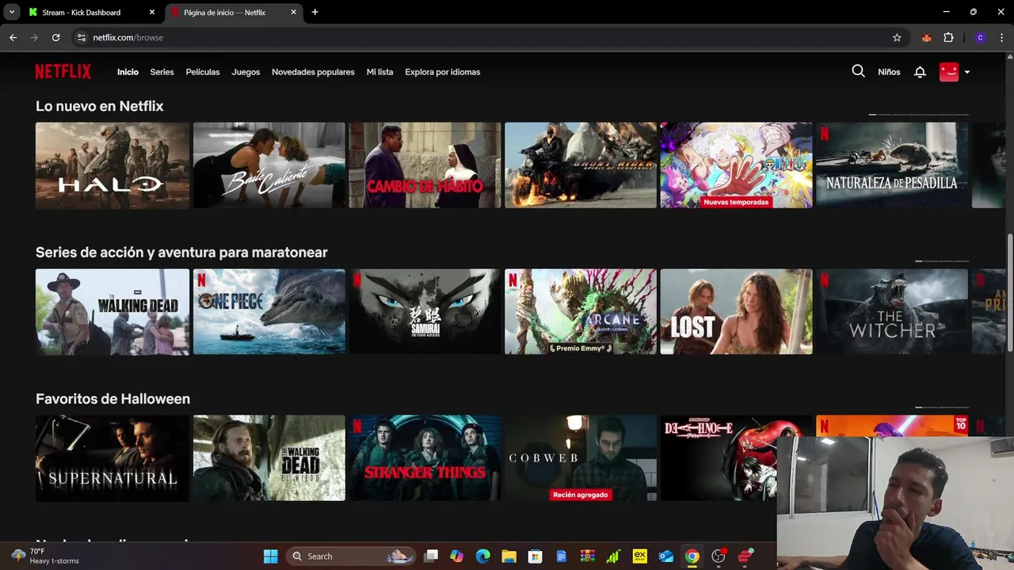This screenshot has height=570, width=1014.
Task: Switch to the Stream - Kick Dashboard tab
Action: click(x=82, y=12)
